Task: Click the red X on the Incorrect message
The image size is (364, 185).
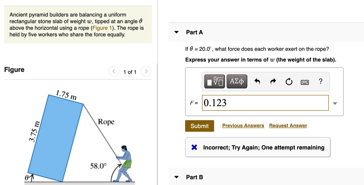Action: click(x=194, y=147)
